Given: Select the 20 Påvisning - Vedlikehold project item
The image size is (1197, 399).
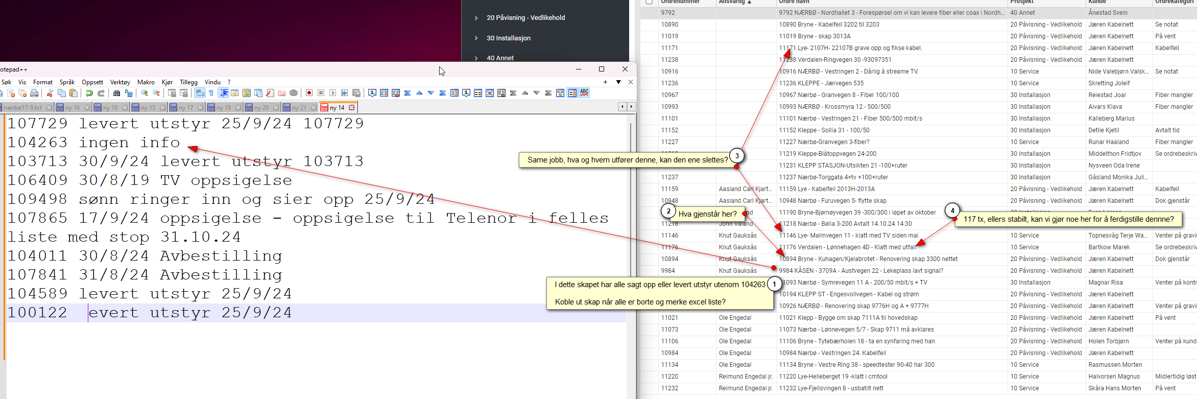Looking at the screenshot, I should tap(526, 18).
